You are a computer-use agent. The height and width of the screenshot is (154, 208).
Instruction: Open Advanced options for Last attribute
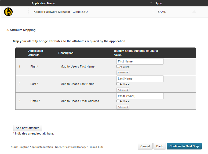click(123, 90)
